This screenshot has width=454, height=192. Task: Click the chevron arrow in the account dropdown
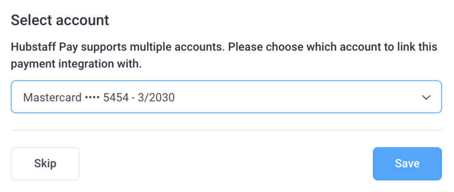426,98
